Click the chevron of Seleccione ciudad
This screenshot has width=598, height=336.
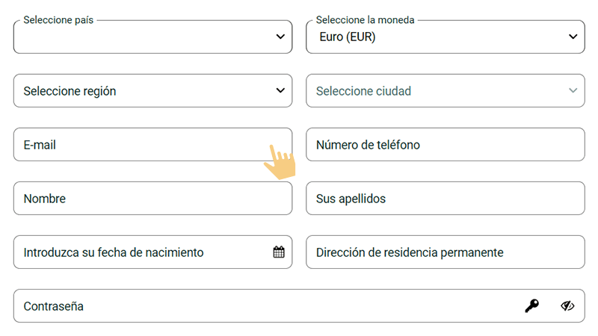[573, 90]
